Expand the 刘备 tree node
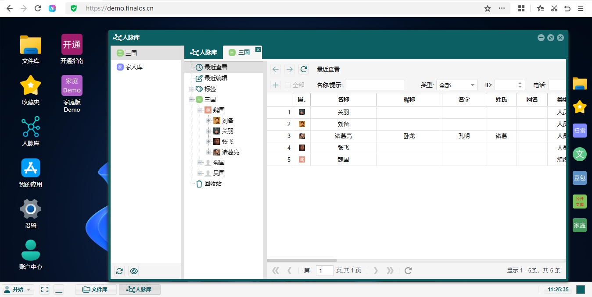This screenshot has width=592, height=297. tap(208, 120)
